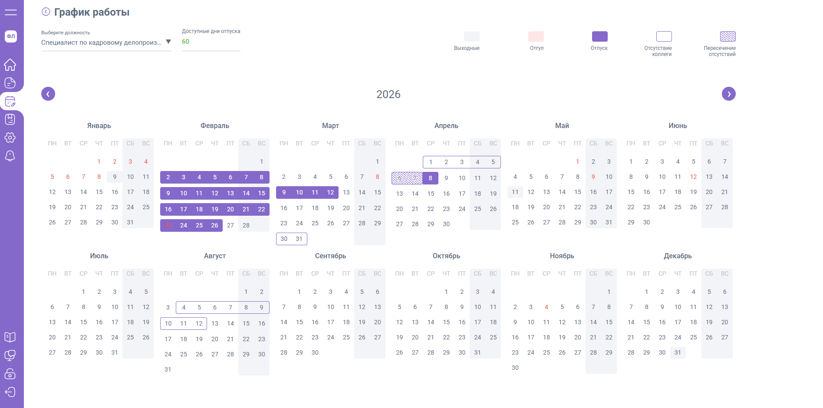Select December 31 in the calendar
This screenshot has height=408, width=823.
tap(678, 352)
